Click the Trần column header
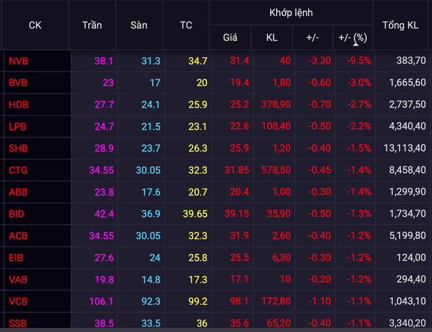The width and height of the screenshot is (432, 332). pos(92,25)
